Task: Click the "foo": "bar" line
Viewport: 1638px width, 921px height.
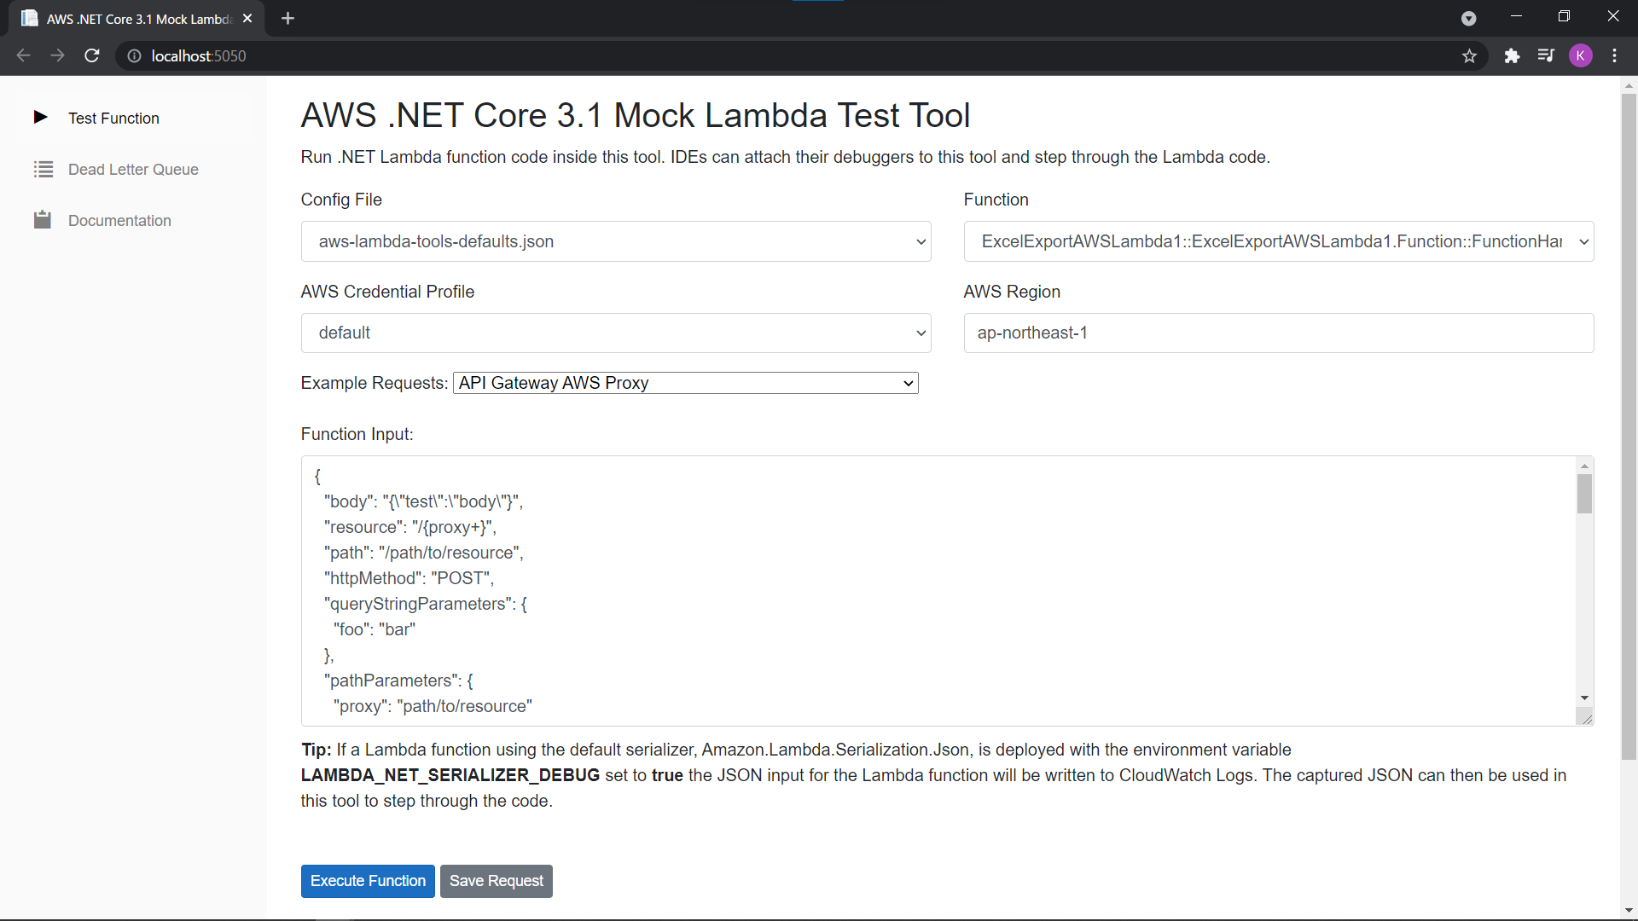Action: 375,629
